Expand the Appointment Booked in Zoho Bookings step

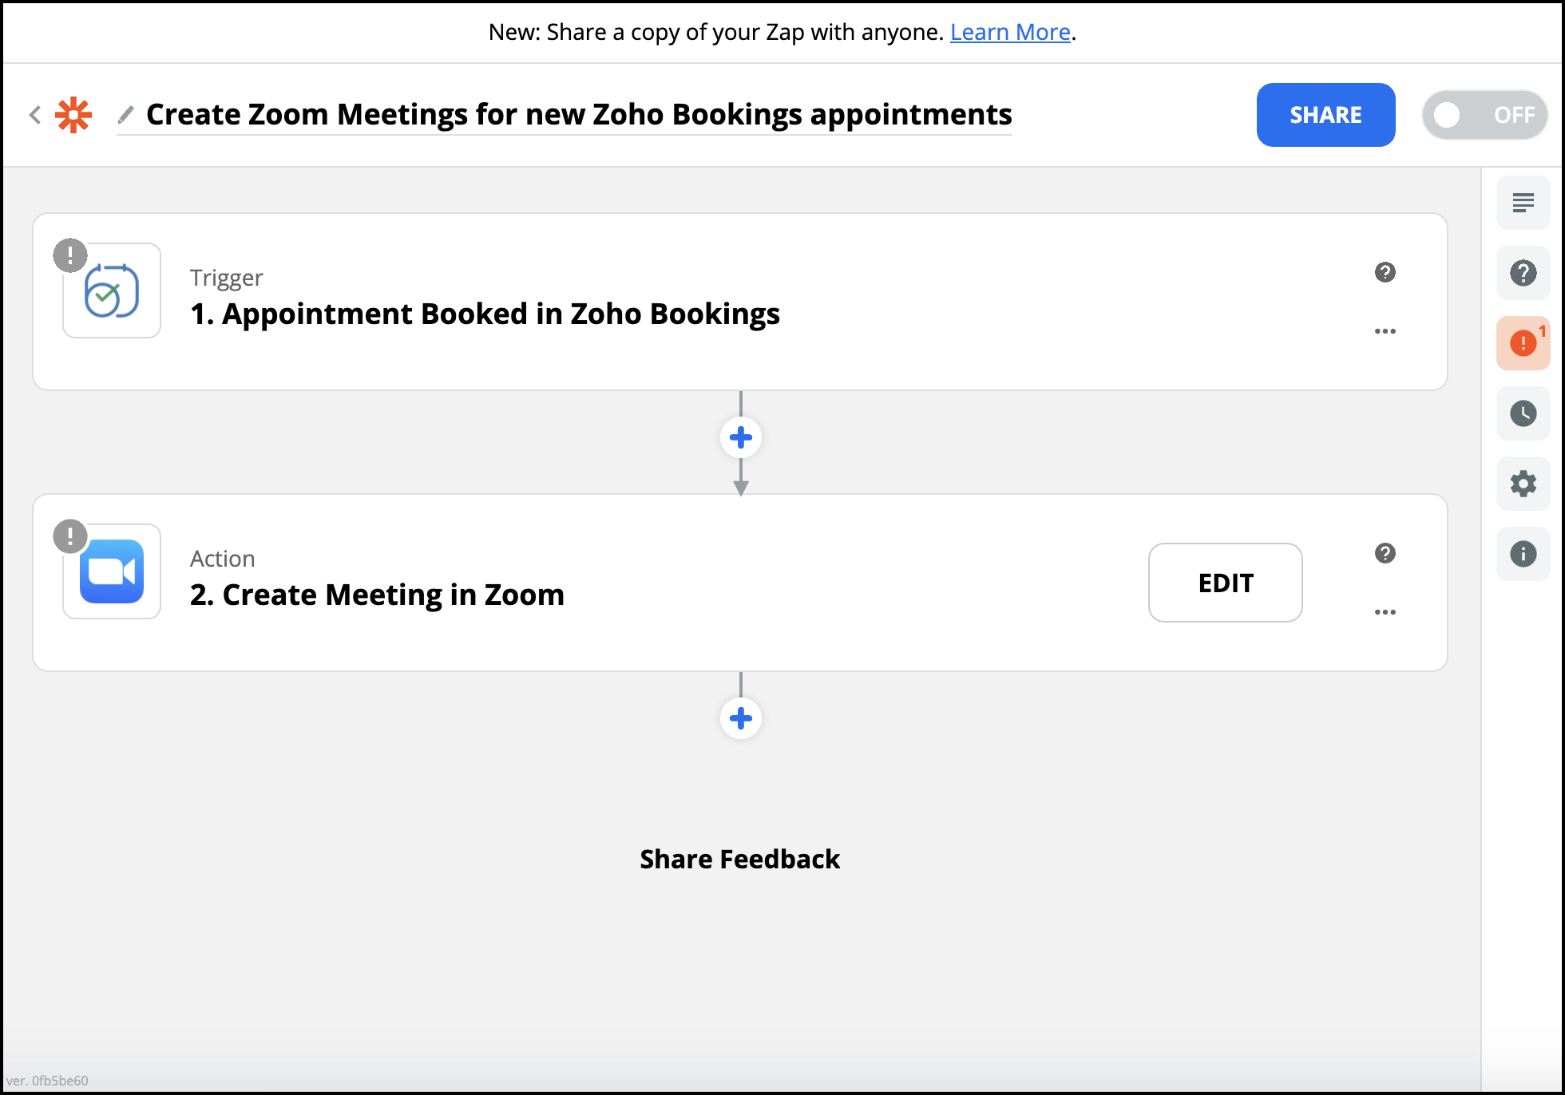[x=485, y=314]
